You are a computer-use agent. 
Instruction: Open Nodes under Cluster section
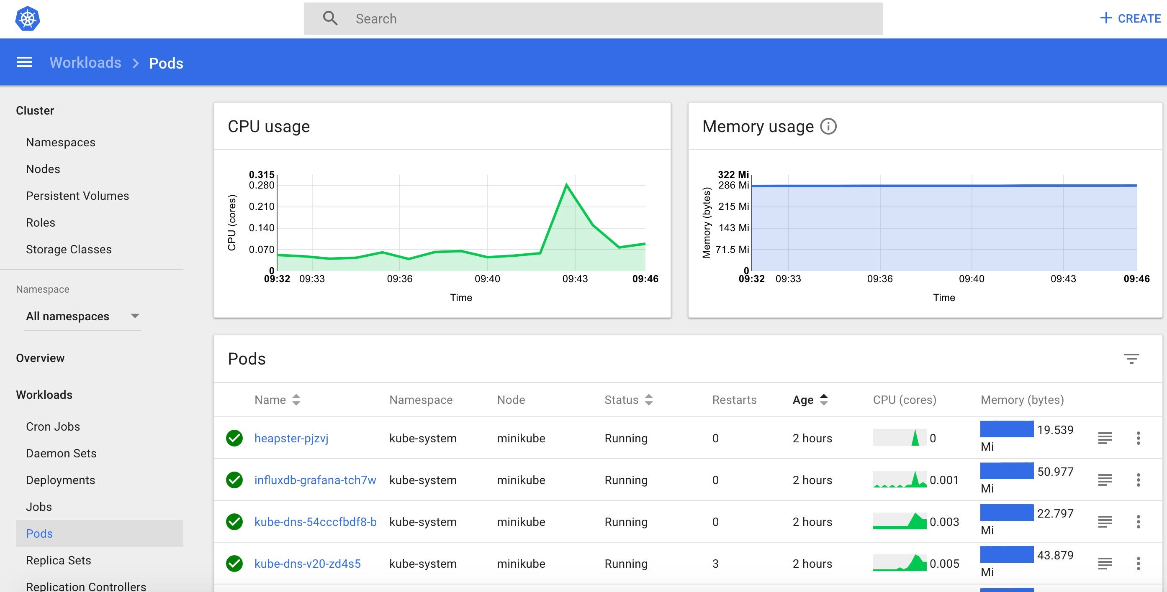click(43, 169)
